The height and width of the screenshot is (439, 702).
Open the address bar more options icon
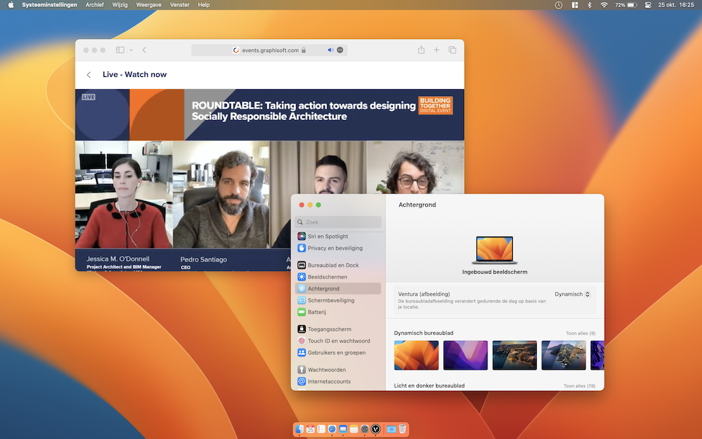[340, 50]
